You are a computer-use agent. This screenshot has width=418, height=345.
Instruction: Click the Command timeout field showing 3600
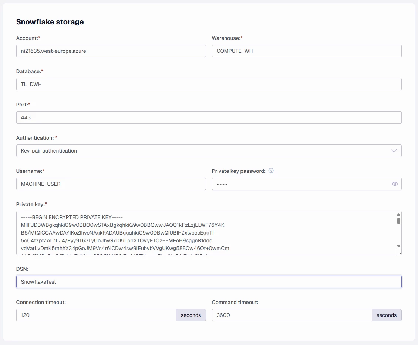point(292,315)
